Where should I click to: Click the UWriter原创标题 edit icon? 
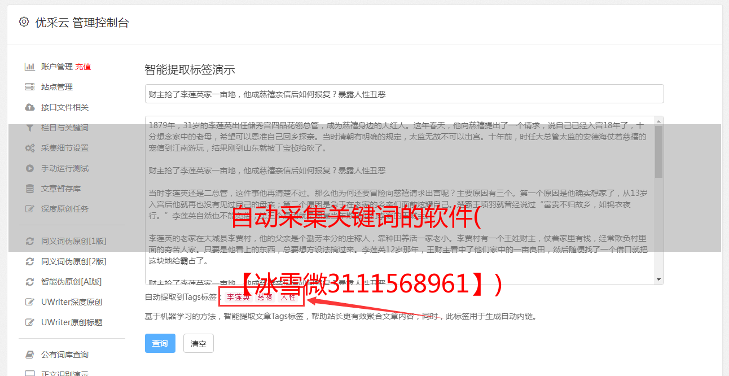[x=30, y=322]
